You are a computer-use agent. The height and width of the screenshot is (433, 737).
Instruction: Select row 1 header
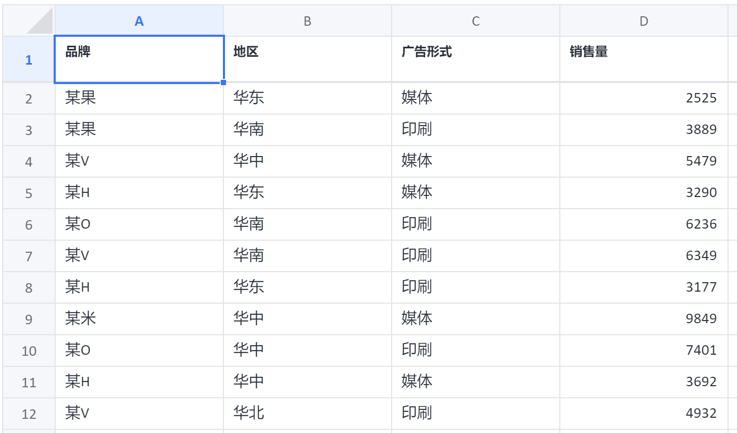click(x=28, y=60)
